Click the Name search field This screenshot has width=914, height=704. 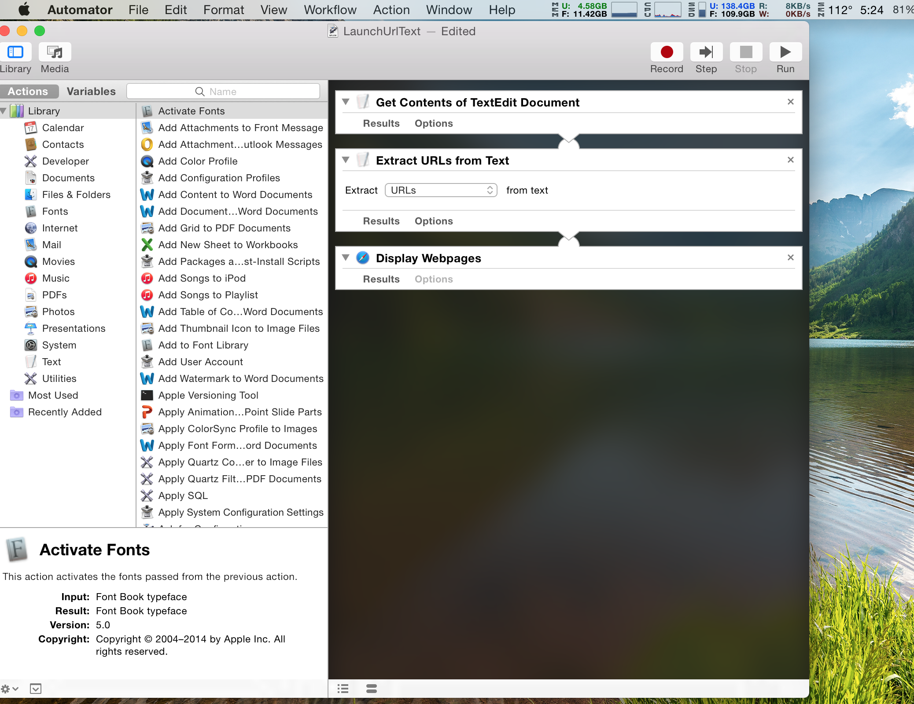(x=223, y=91)
